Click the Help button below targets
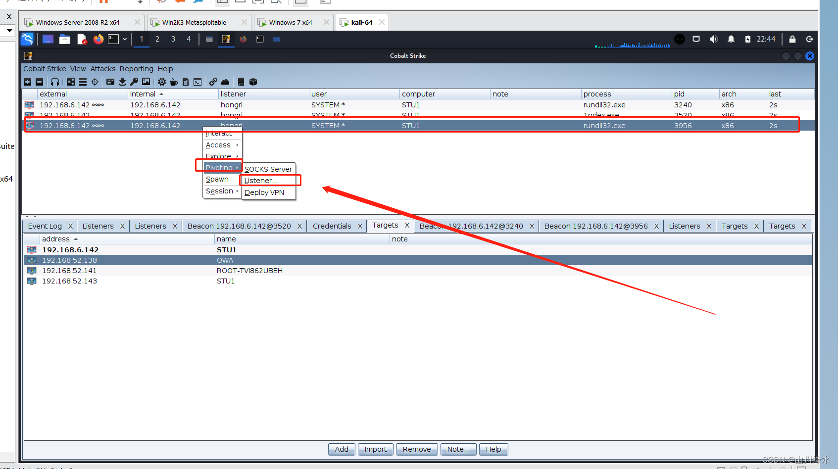838x469 pixels. (x=493, y=449)
